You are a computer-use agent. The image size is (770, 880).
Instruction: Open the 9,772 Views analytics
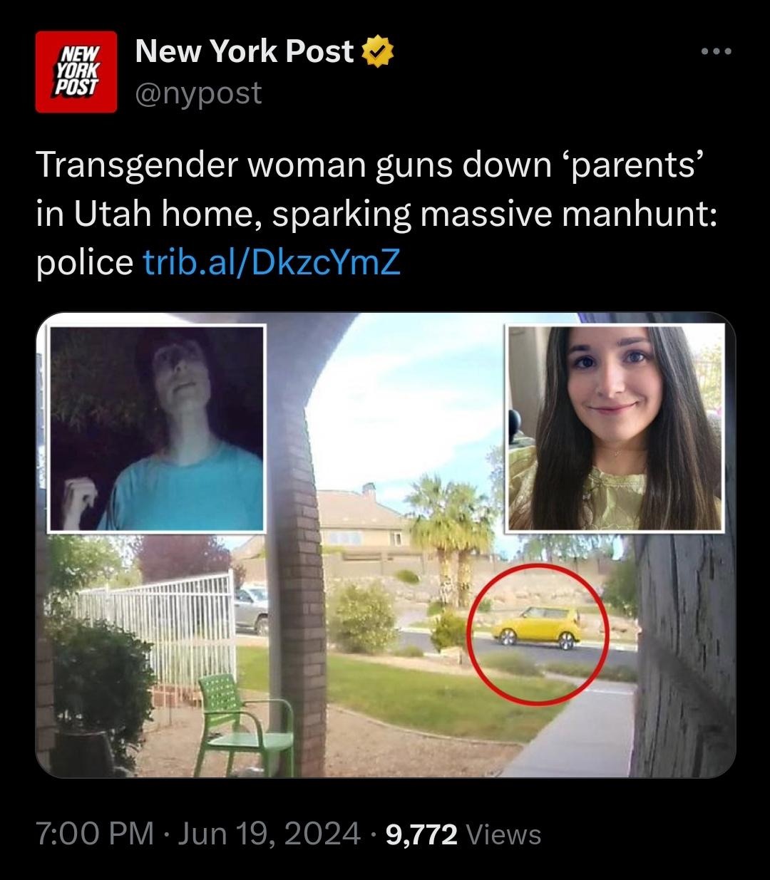463,833
